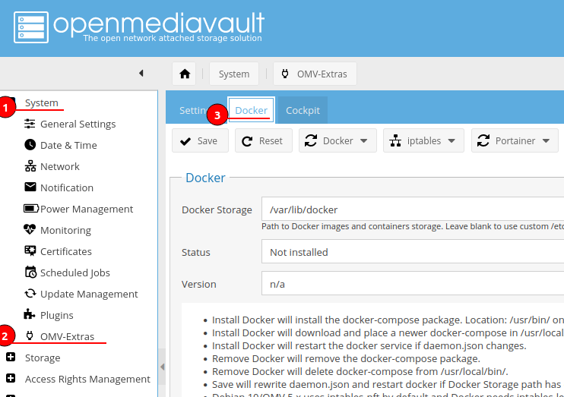
Task: Open General Settings in sidebar
Action: tap(78, 124)
